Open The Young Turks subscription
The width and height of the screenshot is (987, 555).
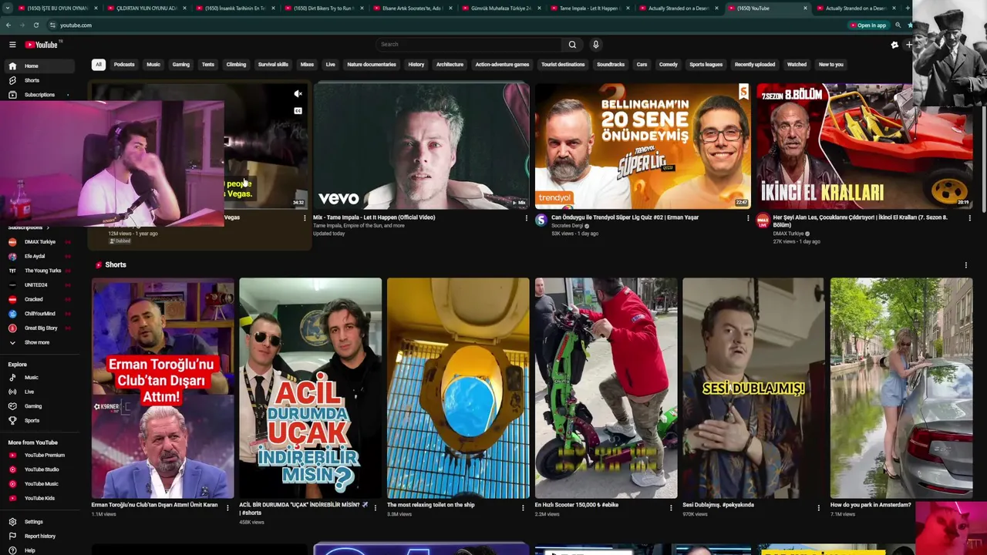coord(42,271)
